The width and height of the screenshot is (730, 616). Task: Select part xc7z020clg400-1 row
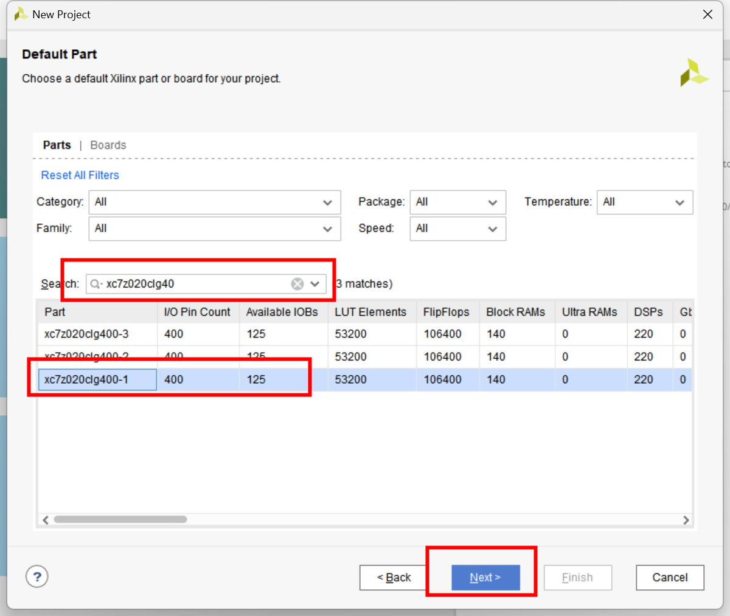click(364, 379)
